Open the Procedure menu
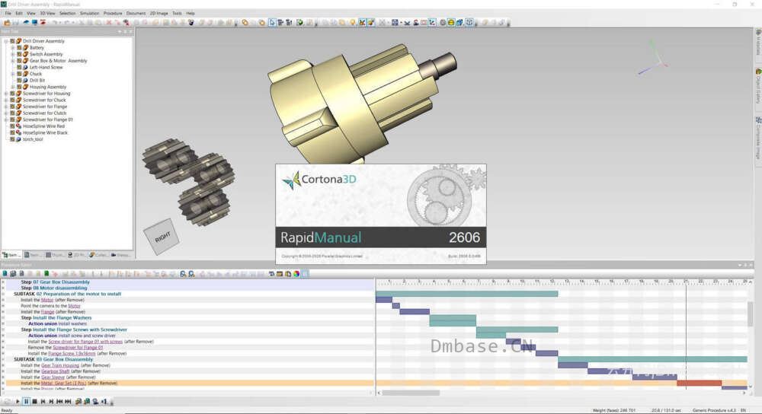Screen dimensions: 762x414 click(113, 13)
